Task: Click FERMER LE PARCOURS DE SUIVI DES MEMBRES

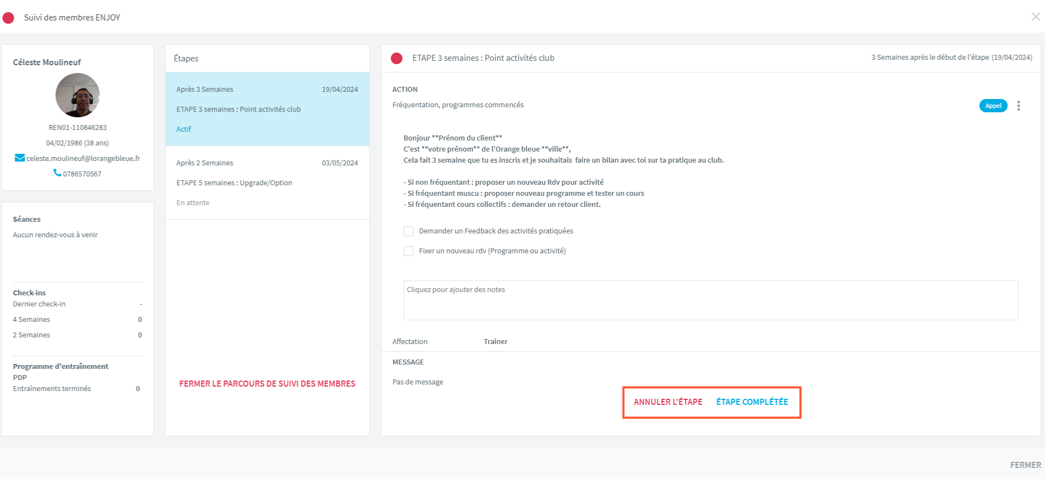Action: [267, 384]
